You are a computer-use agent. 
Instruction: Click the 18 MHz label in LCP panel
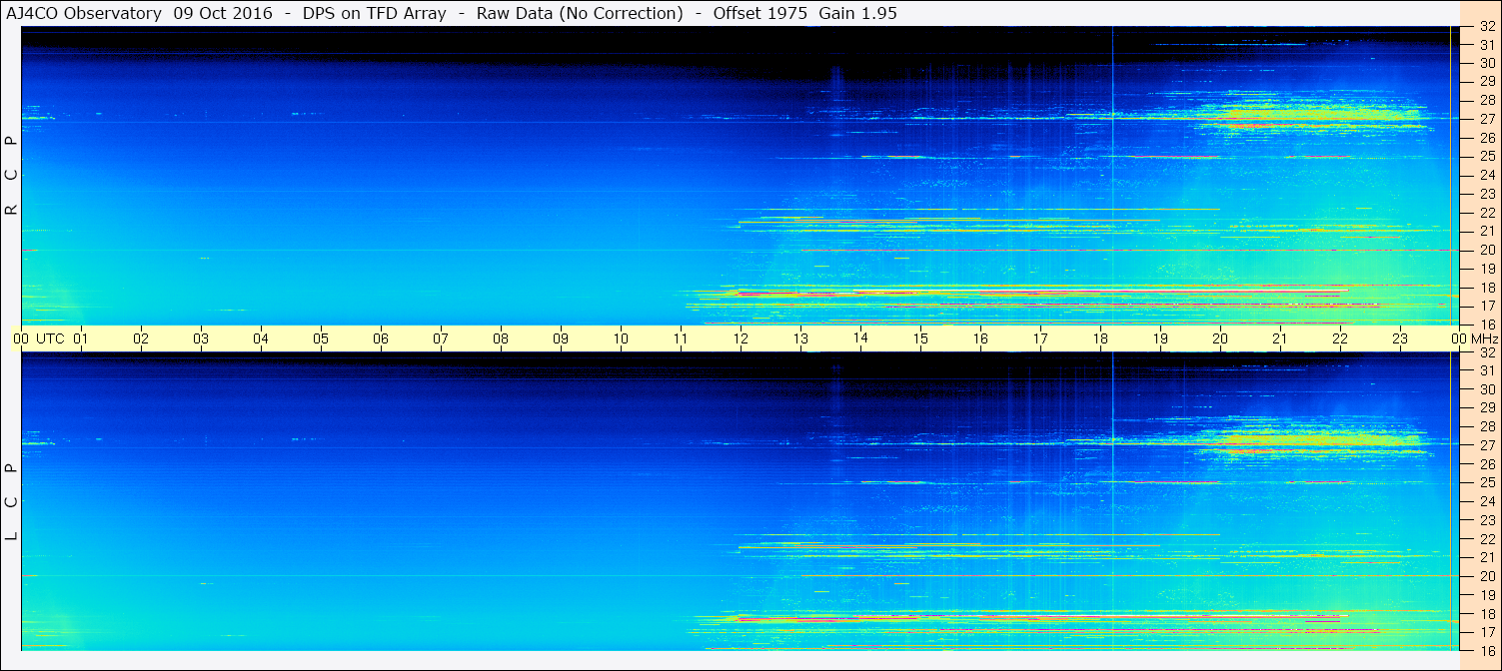coord(1486,614)
